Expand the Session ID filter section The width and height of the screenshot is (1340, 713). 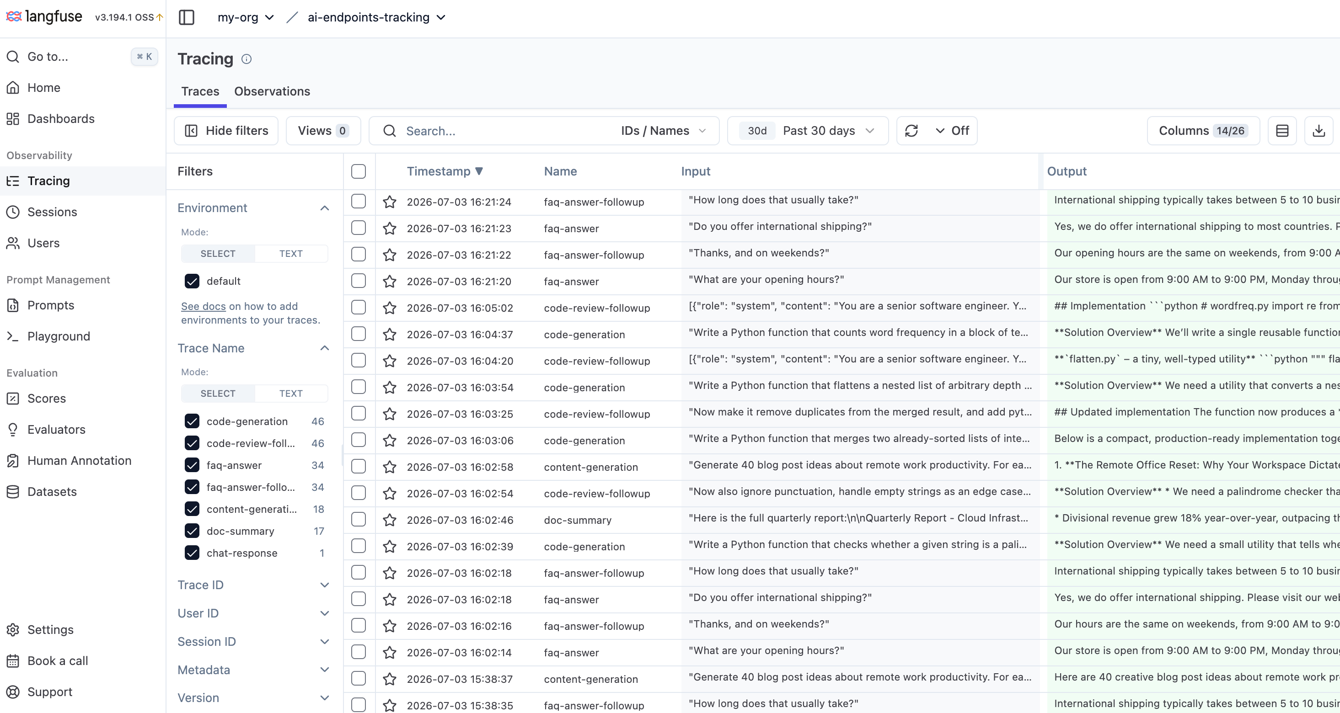(x=254, y=642)
